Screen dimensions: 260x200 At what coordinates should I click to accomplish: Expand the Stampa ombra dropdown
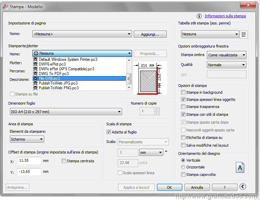227,55
